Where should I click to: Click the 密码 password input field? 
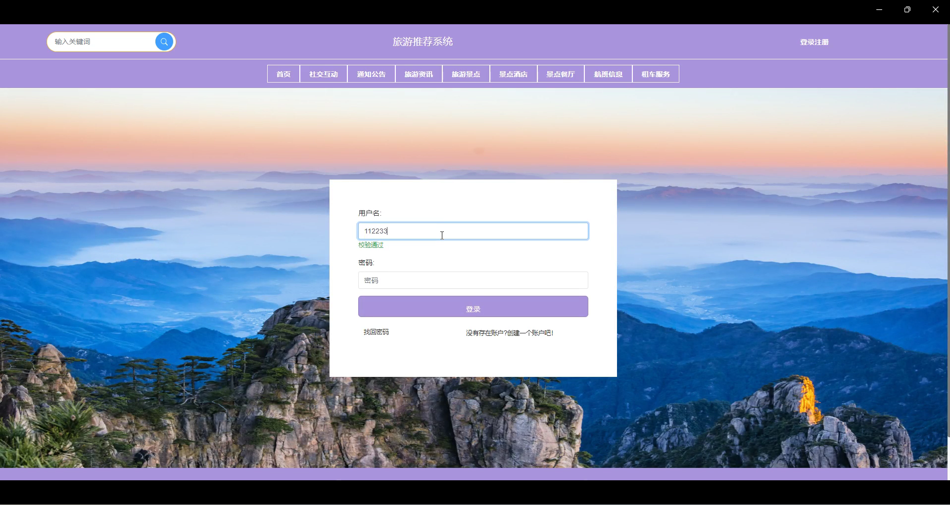coord(473,280)
